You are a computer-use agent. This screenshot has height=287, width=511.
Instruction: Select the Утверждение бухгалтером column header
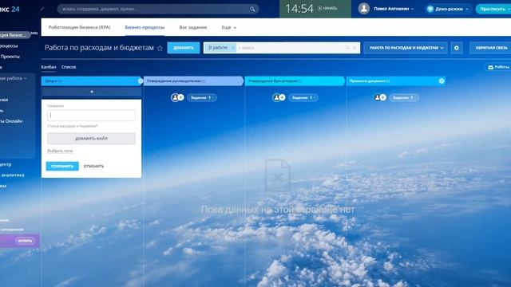pos(294,81)
